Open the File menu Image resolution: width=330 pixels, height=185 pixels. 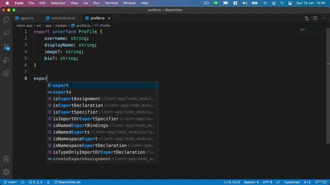coord(31,3)
